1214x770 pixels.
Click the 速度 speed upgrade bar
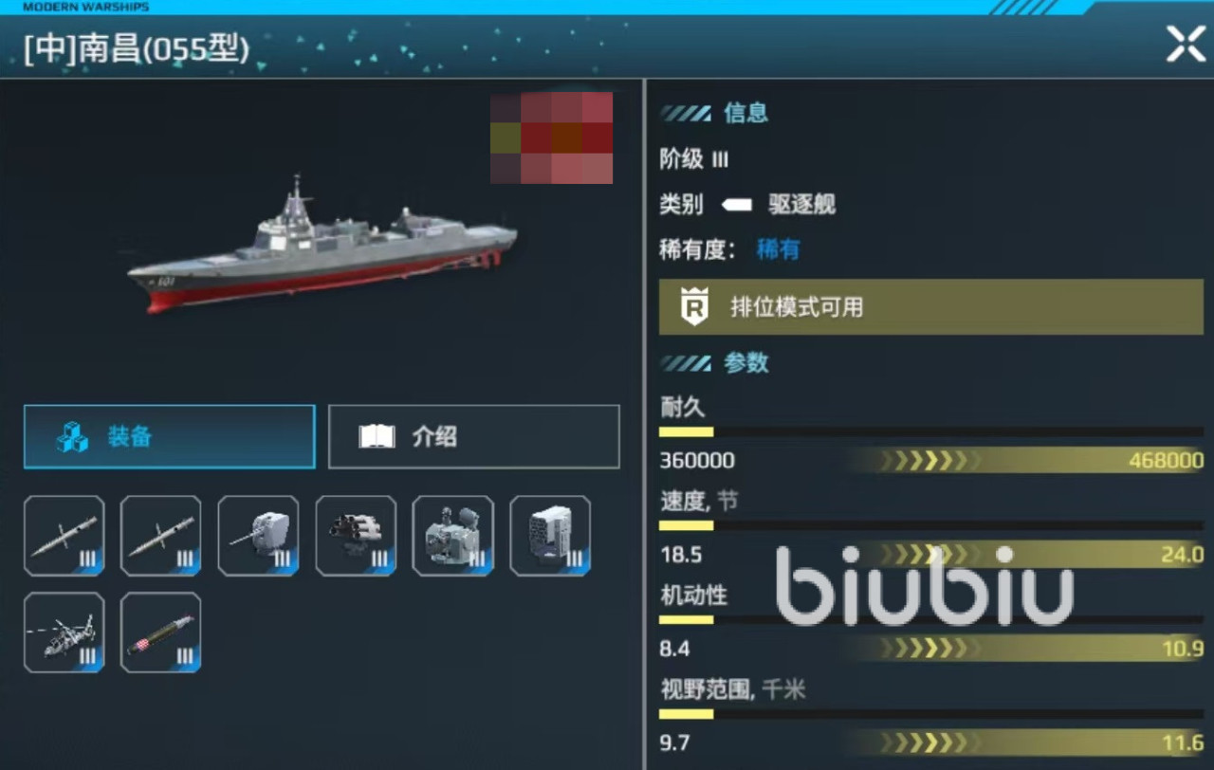click(x=1026, y=555)
